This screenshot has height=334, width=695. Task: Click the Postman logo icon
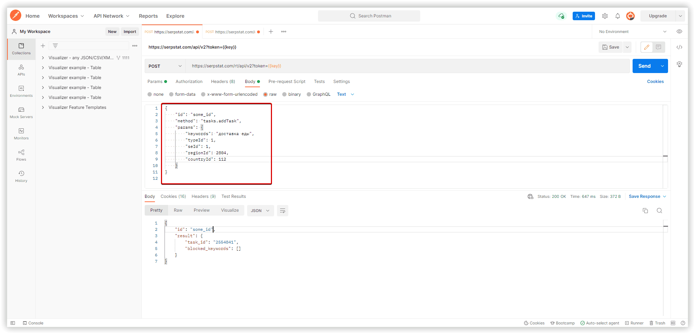[x=16, y=16]
